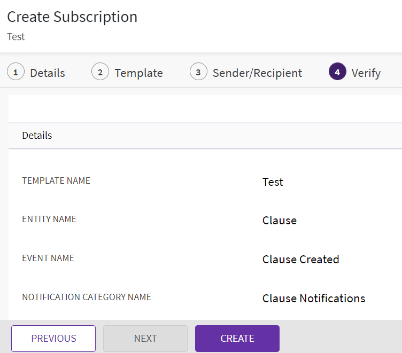Open the Sender/Recipient step label
402x353 pixels.
pyautogui.click(x=257, y=73)
